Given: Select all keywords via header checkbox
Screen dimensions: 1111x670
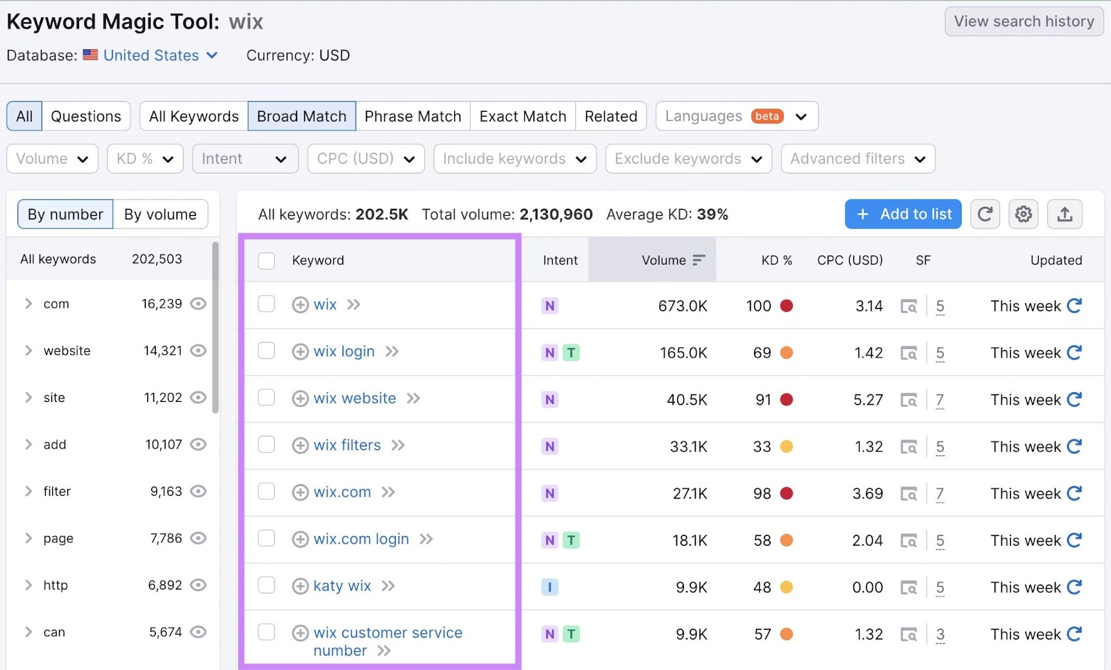Looking at the screenshot, I should [266, 260].
